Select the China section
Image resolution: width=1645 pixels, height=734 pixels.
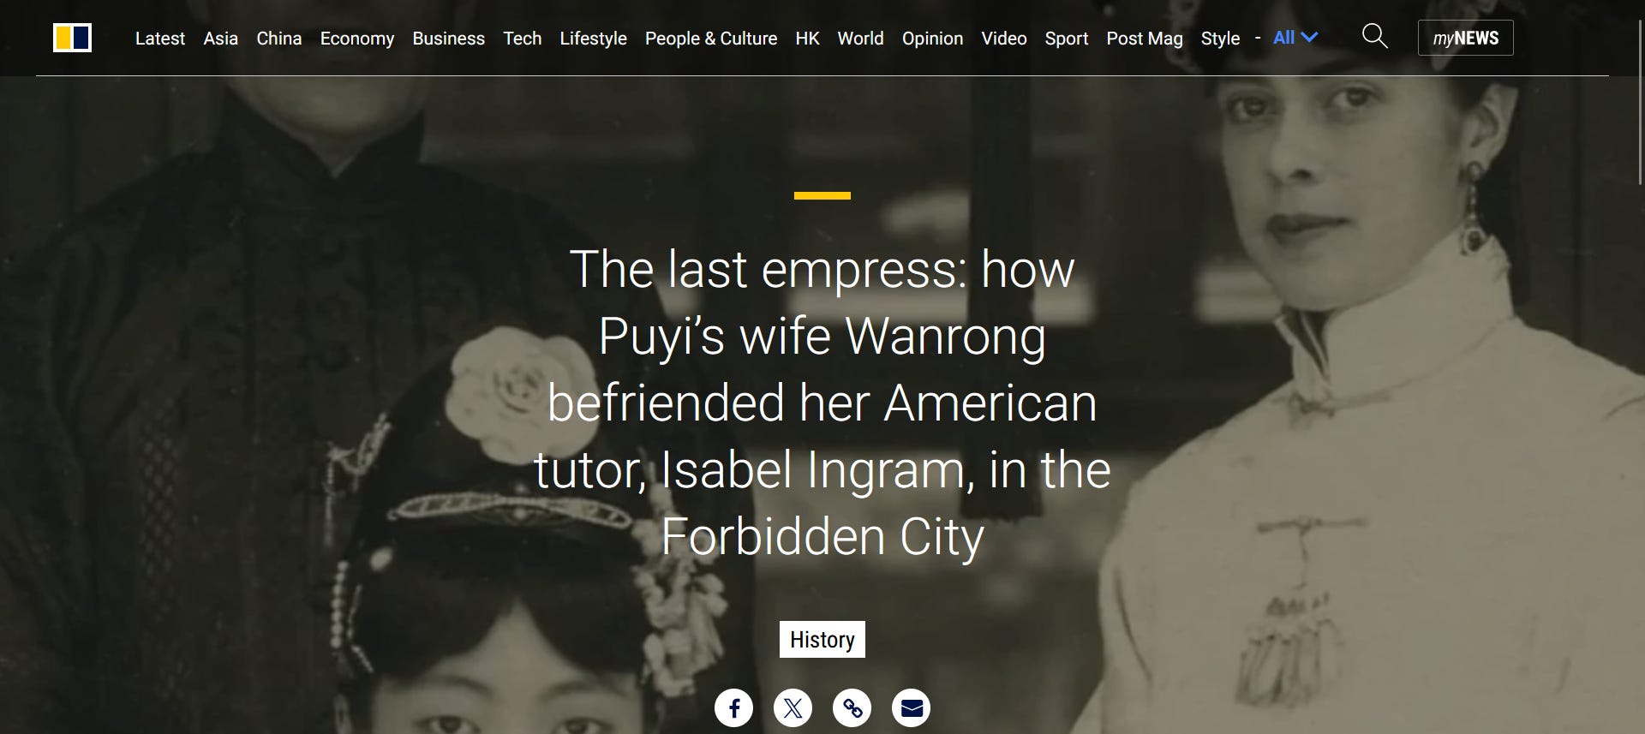click(x=279, y=39)
